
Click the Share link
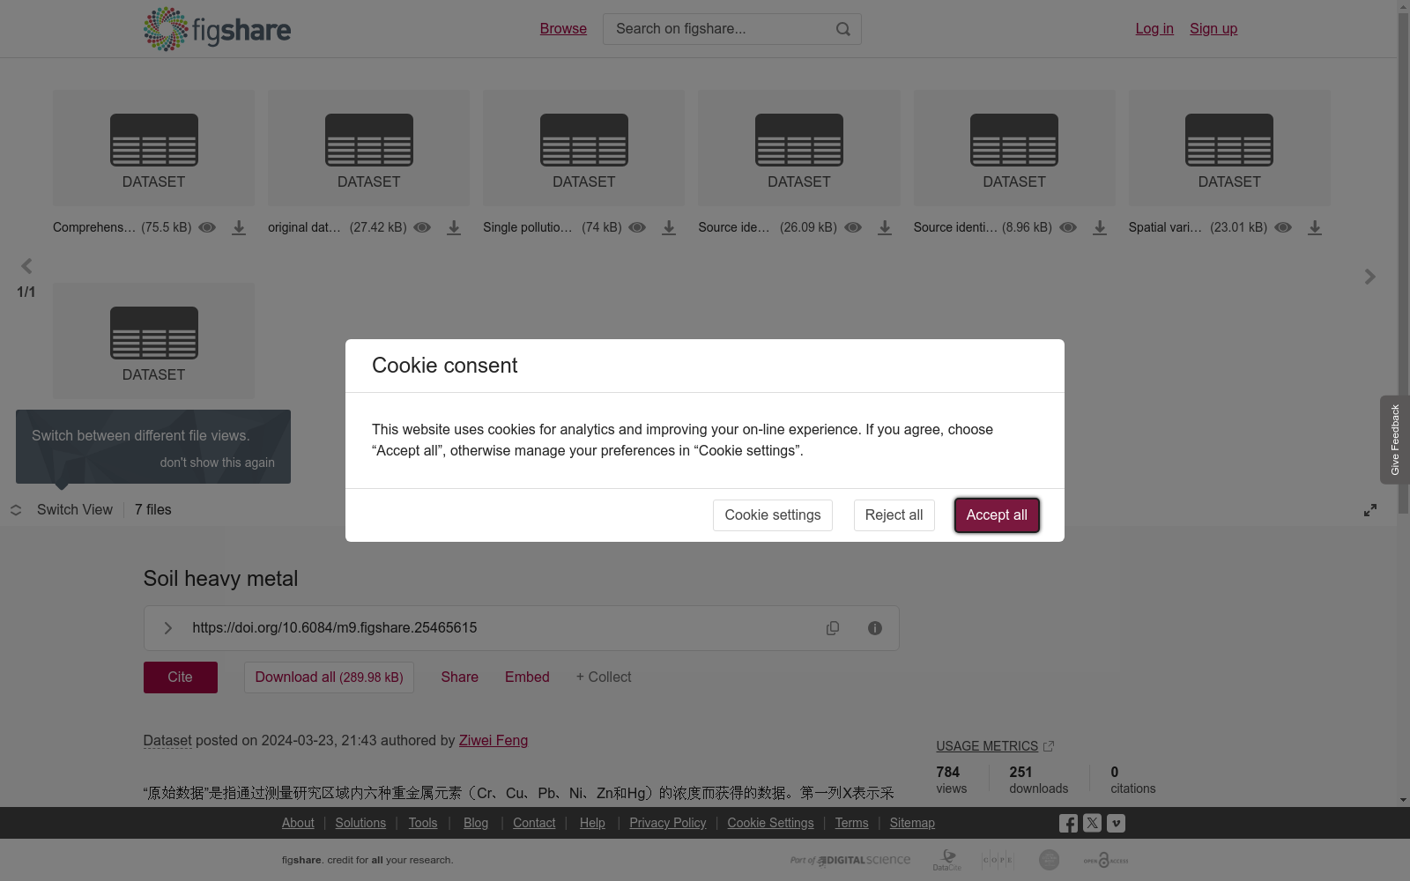point(460,677)
